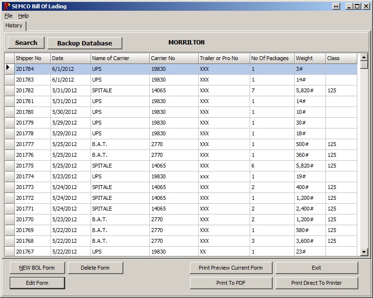Choose Print Direct To Printer

pos(317,283)
